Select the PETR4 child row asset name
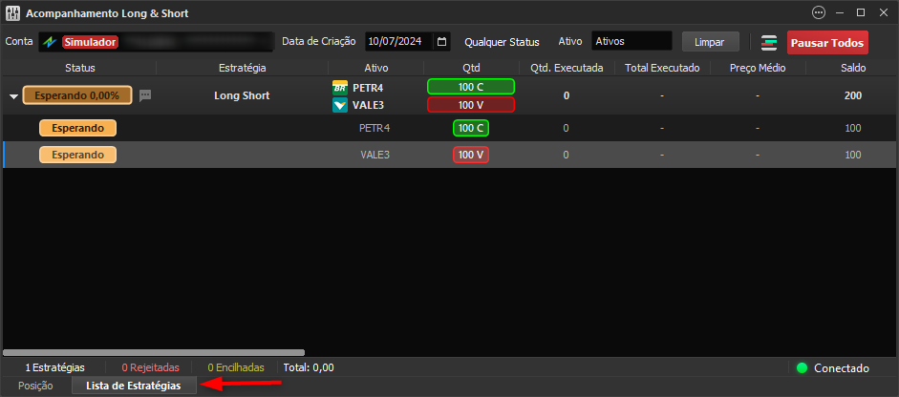 tap(375, 128)
